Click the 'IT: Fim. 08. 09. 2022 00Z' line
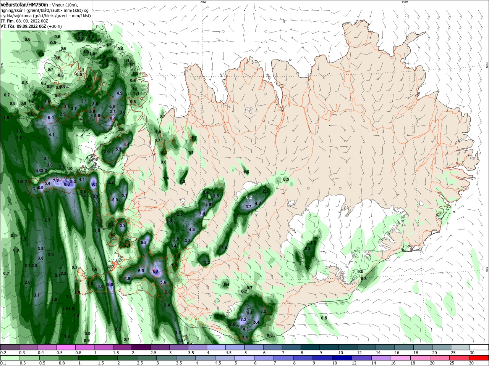 pos(24,21)
